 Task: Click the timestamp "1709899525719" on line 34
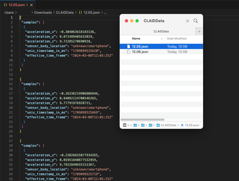click(85, 174)
